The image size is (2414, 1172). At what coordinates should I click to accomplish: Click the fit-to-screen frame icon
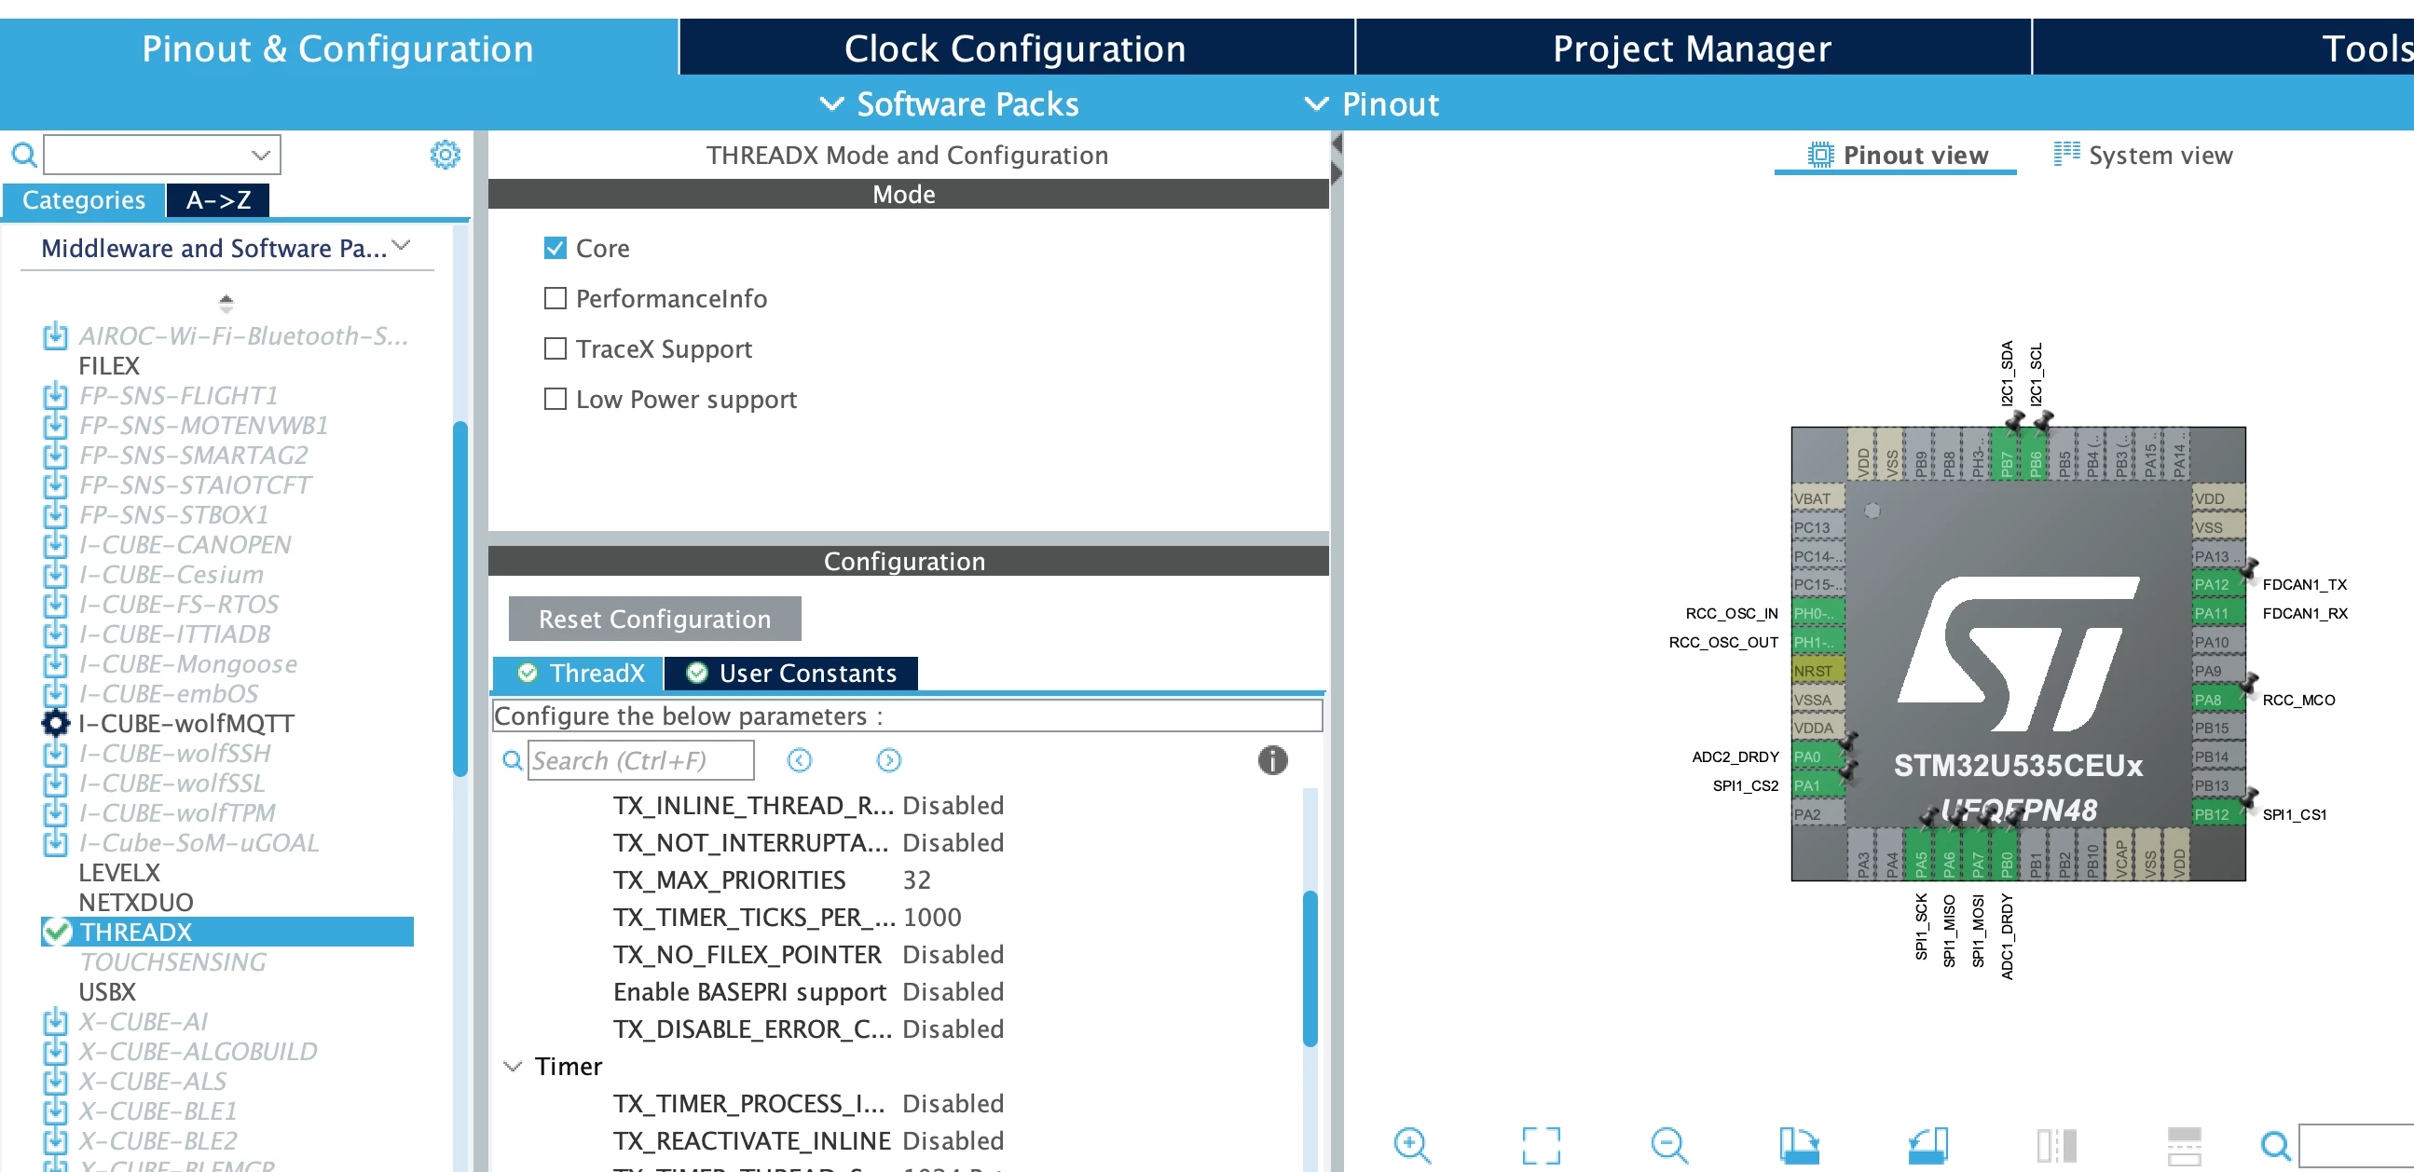pyautogui.click(x=1541, y=1145)
